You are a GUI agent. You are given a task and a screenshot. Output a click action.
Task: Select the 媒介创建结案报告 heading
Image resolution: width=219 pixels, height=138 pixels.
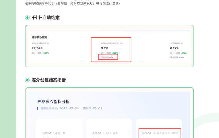coord(49,80)
